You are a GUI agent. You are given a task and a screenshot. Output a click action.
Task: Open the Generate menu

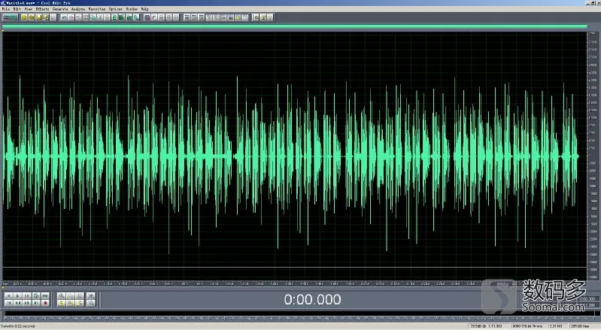(60, 9)
